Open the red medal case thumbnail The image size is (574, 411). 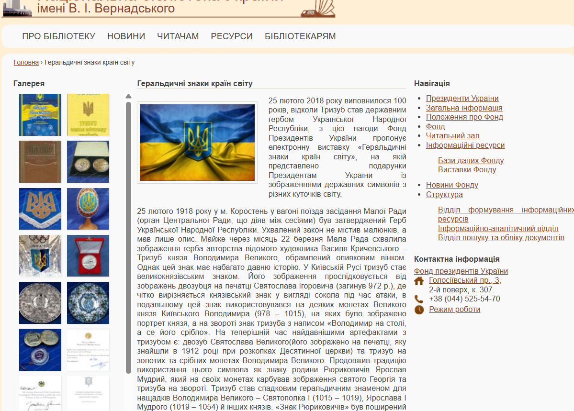[88, 255]
